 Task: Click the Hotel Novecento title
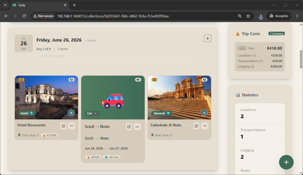[32, 125]
